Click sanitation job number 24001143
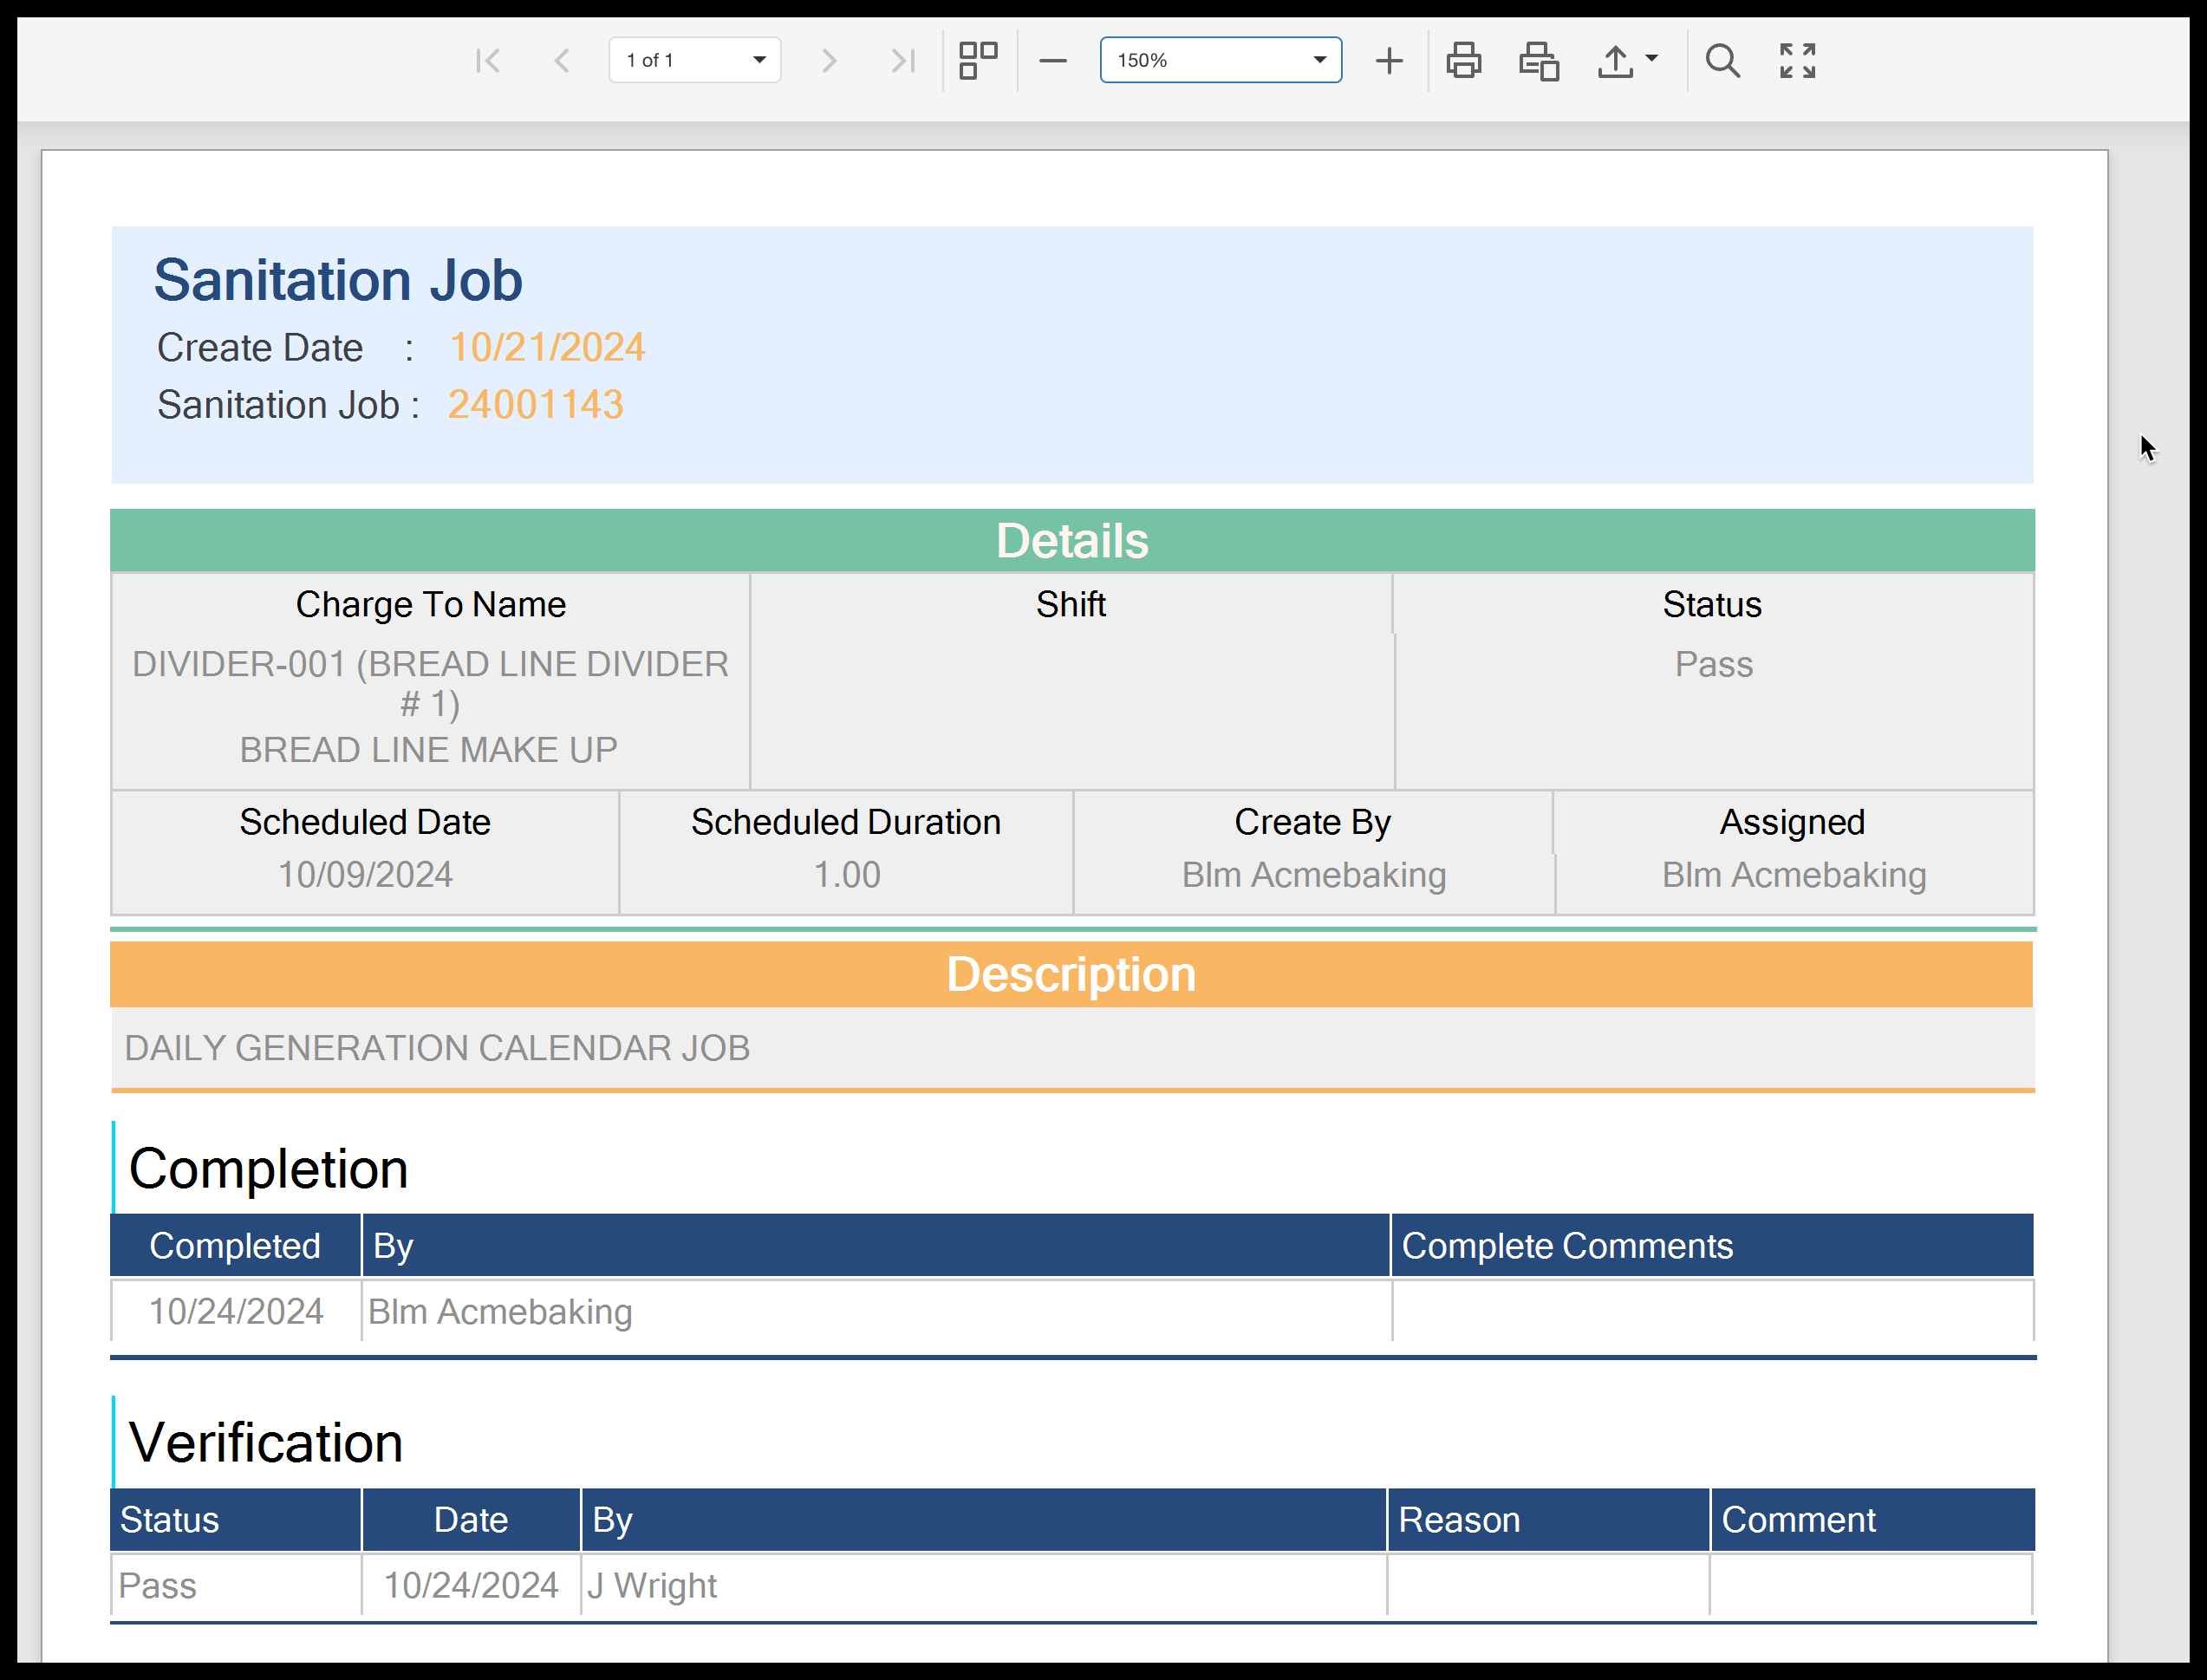The height and width of the screenshot is (1680, 2207). coord(535,405)
